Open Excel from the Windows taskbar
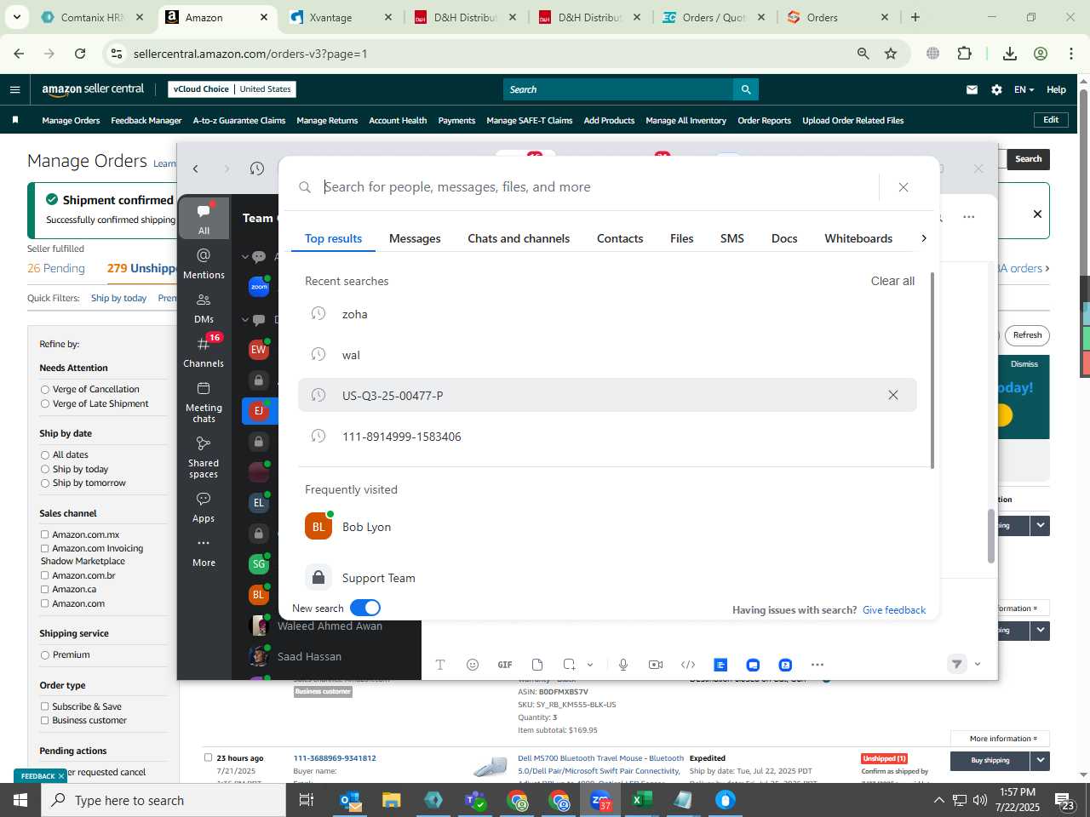1090x817 pixels. (x=641, y=800)
